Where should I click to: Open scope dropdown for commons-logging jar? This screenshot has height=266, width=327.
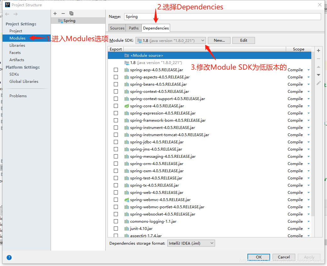click(x=308, y=221)
